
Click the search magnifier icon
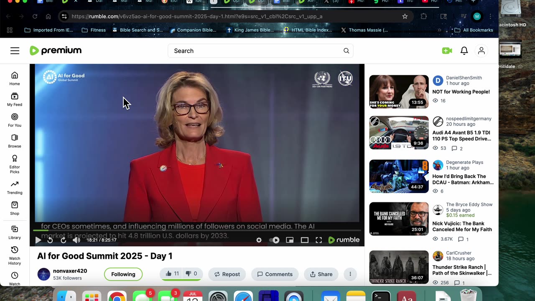pyautogui.click(x=346, y=51)
